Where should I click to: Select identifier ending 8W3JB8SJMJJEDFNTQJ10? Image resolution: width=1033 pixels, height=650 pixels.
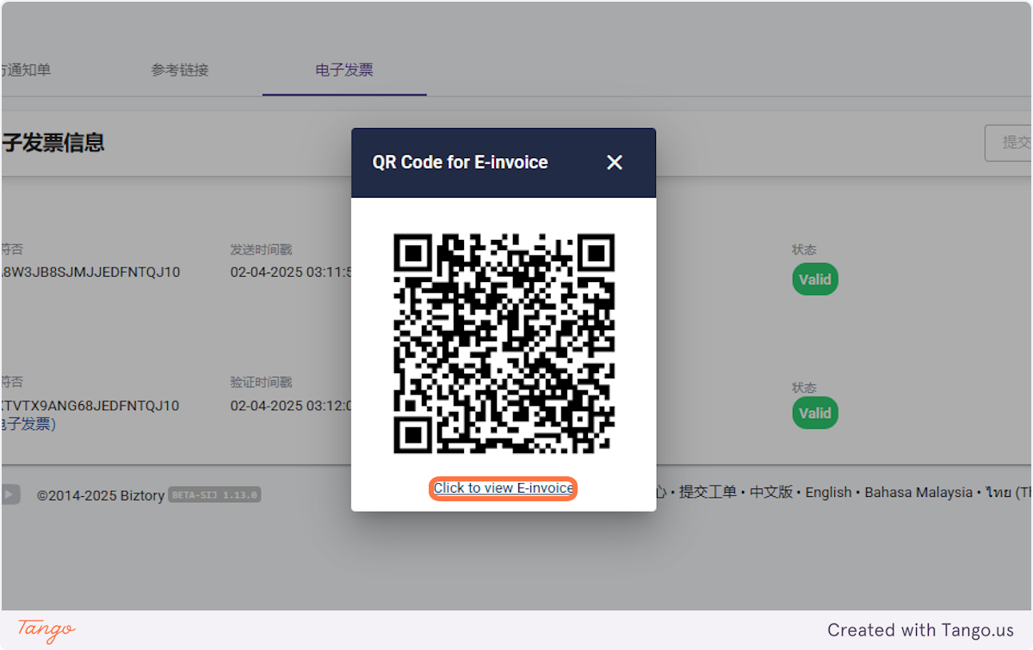[90, 273]
